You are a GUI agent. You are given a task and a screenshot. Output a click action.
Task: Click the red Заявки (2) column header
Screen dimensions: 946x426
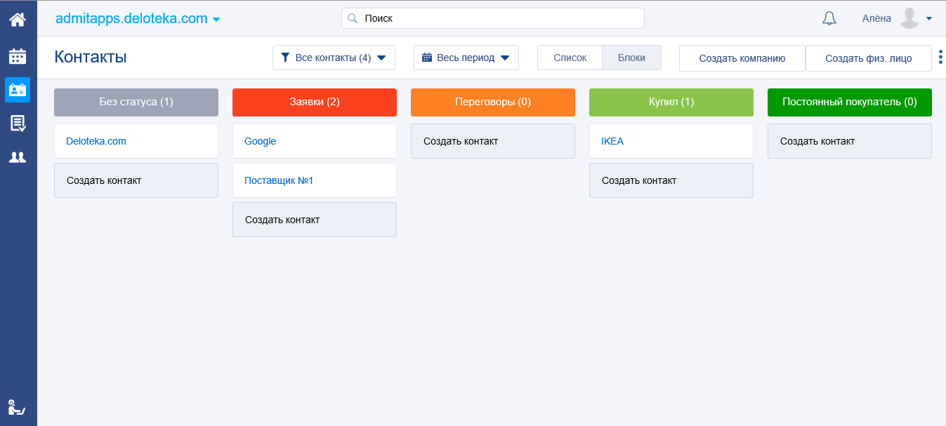pos(315,102)
